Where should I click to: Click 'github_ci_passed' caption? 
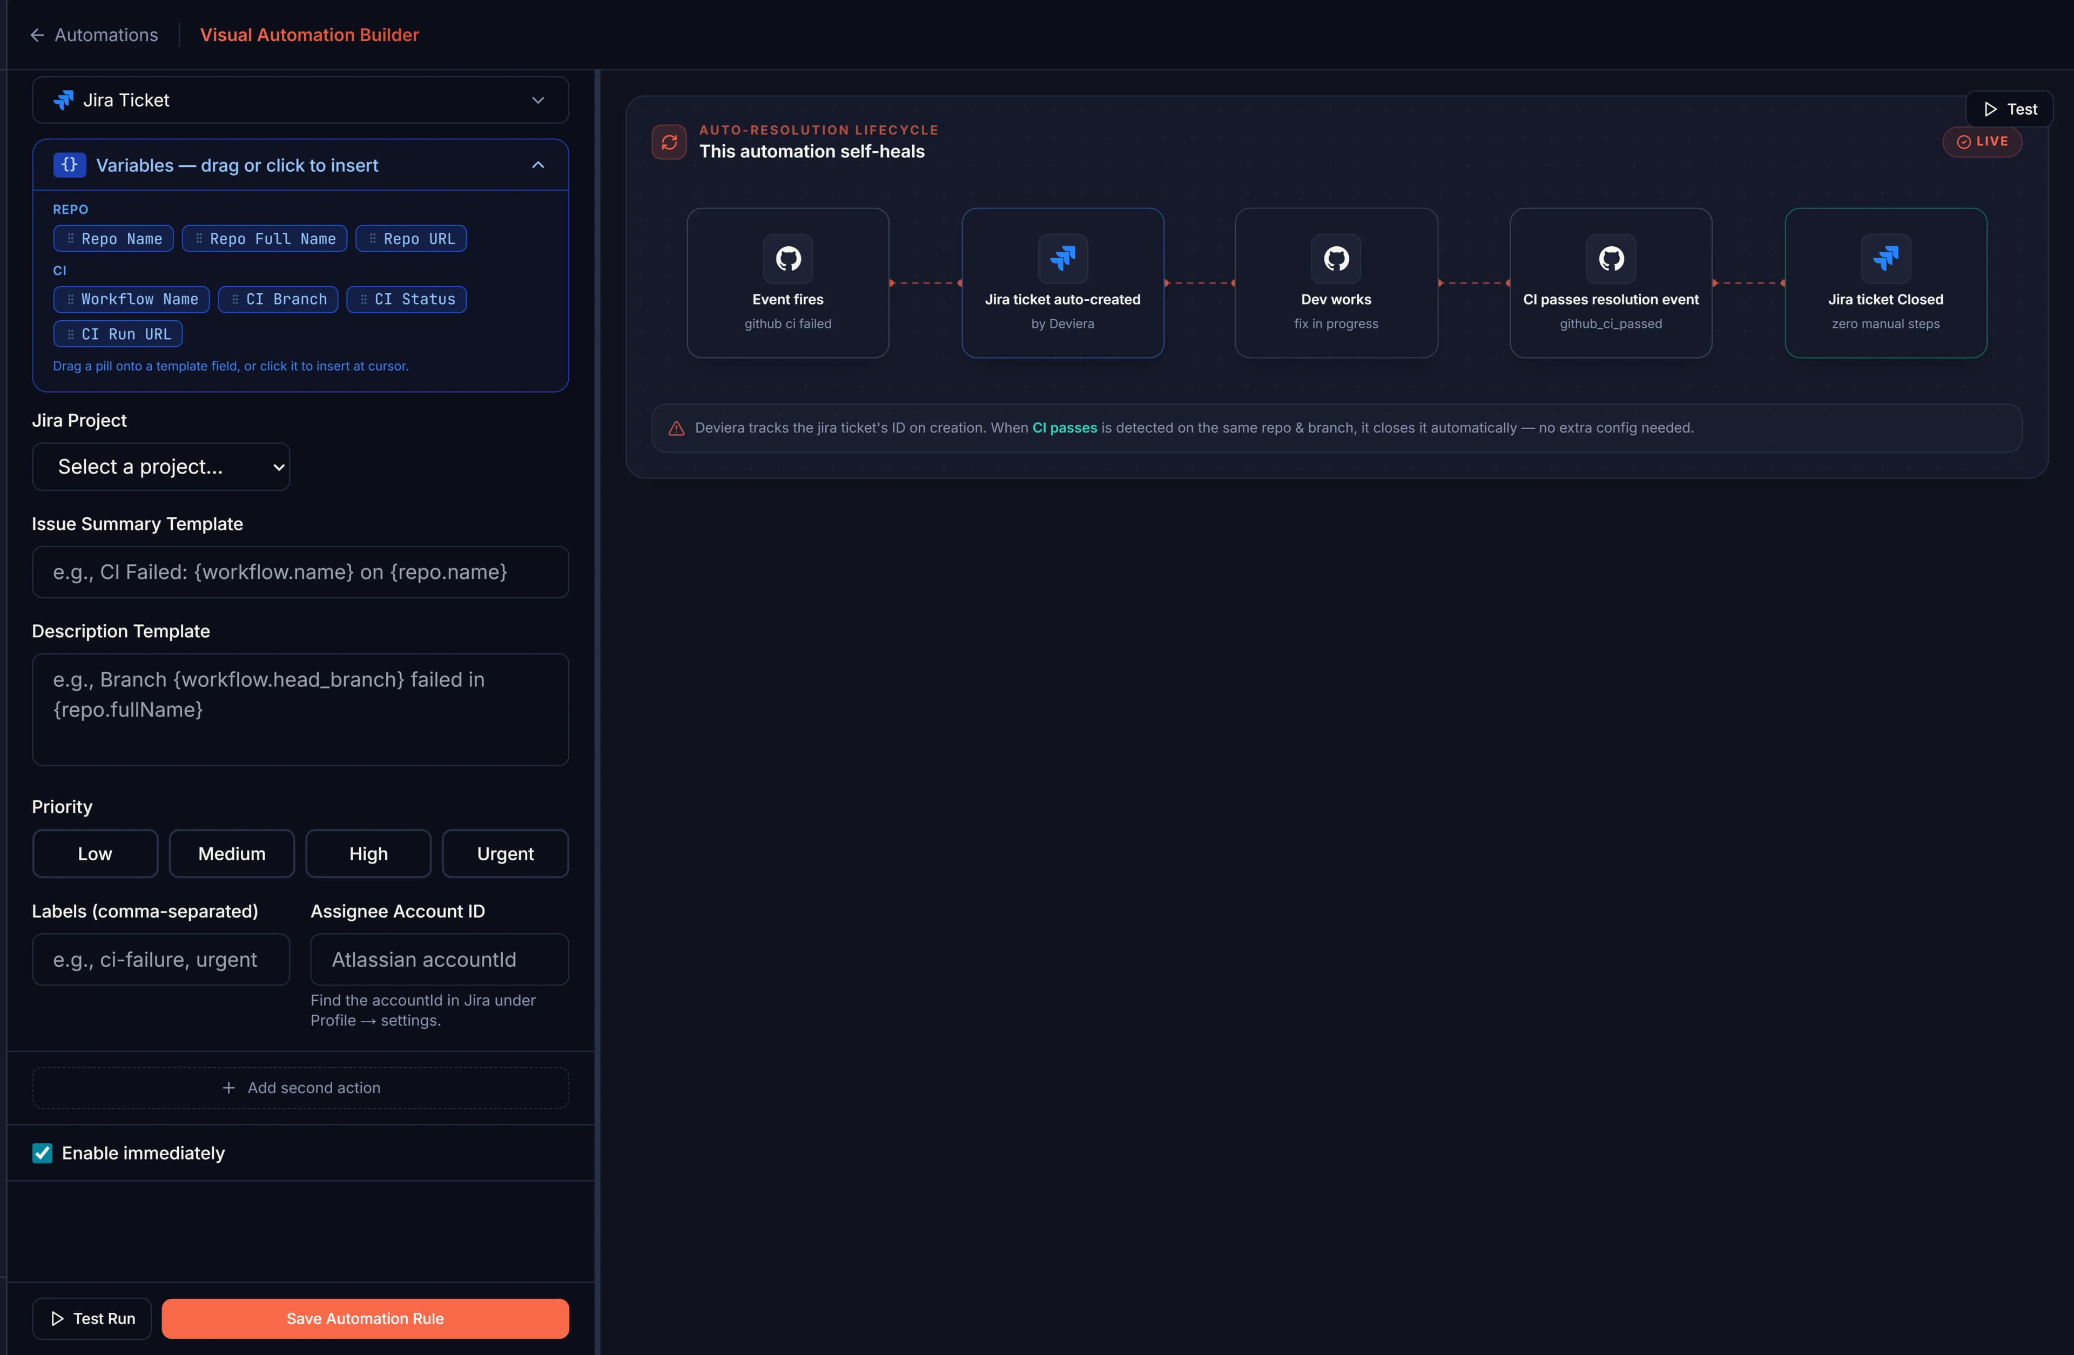(x=1611, y=323)
